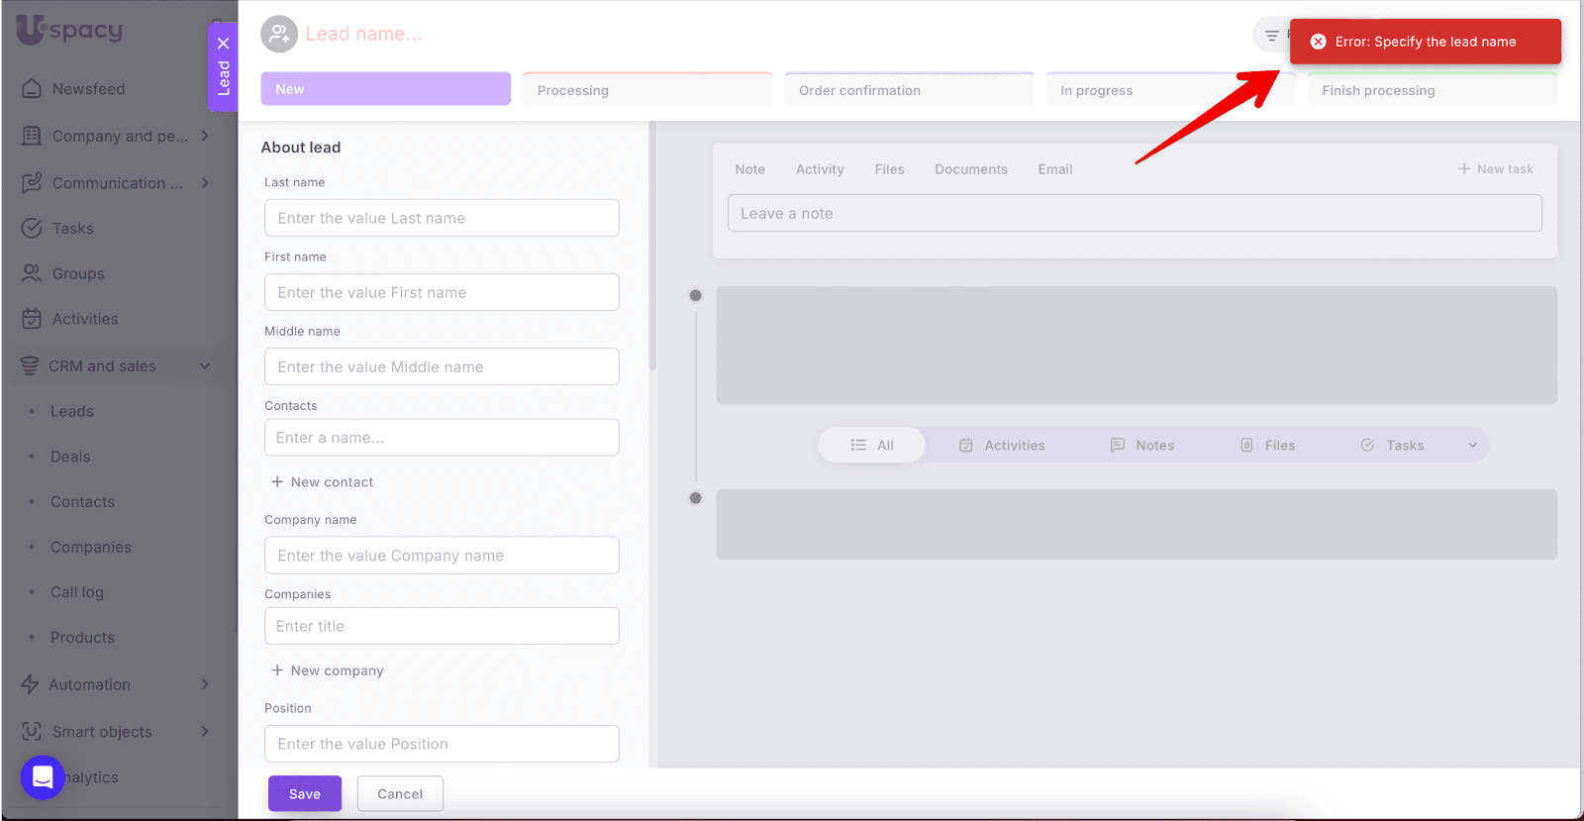Add a New contact link

point(322,482)
